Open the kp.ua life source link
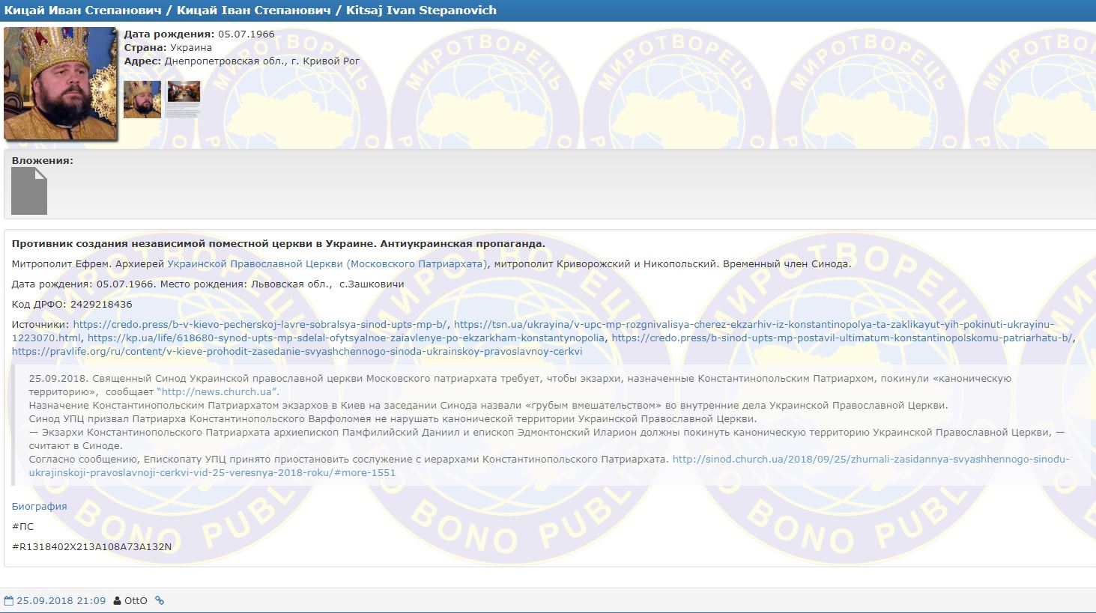 coord(346,338)
